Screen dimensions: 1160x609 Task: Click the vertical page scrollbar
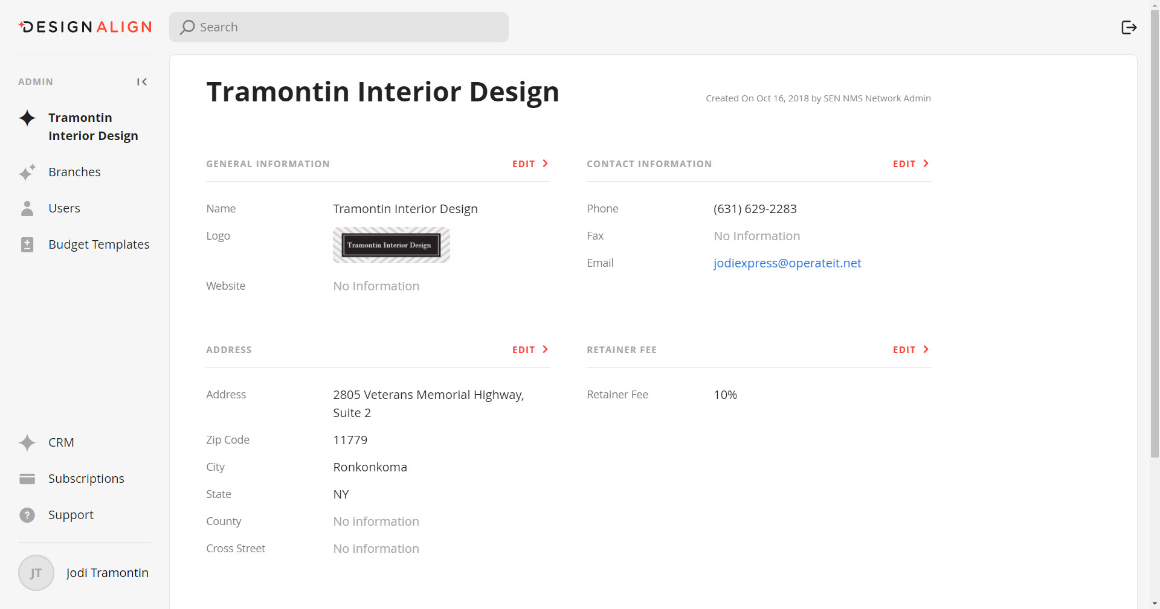pos(1155,234)
